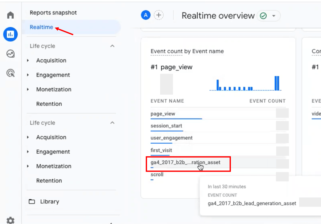
Task: Open Retention just above Library
Action: click(49, 181)
